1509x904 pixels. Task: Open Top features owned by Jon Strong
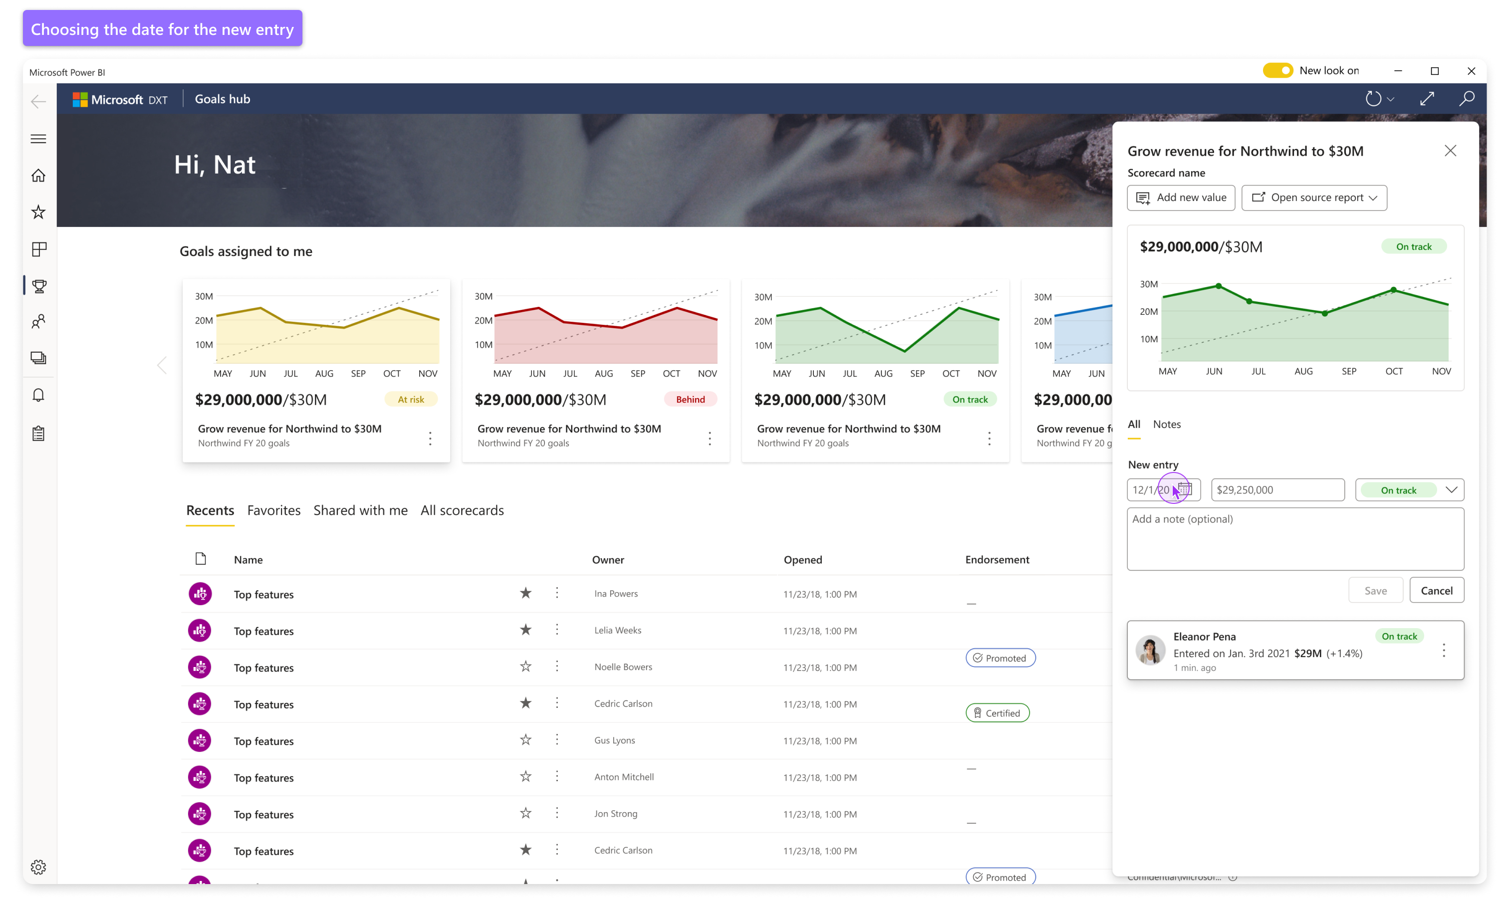[264, 815]
